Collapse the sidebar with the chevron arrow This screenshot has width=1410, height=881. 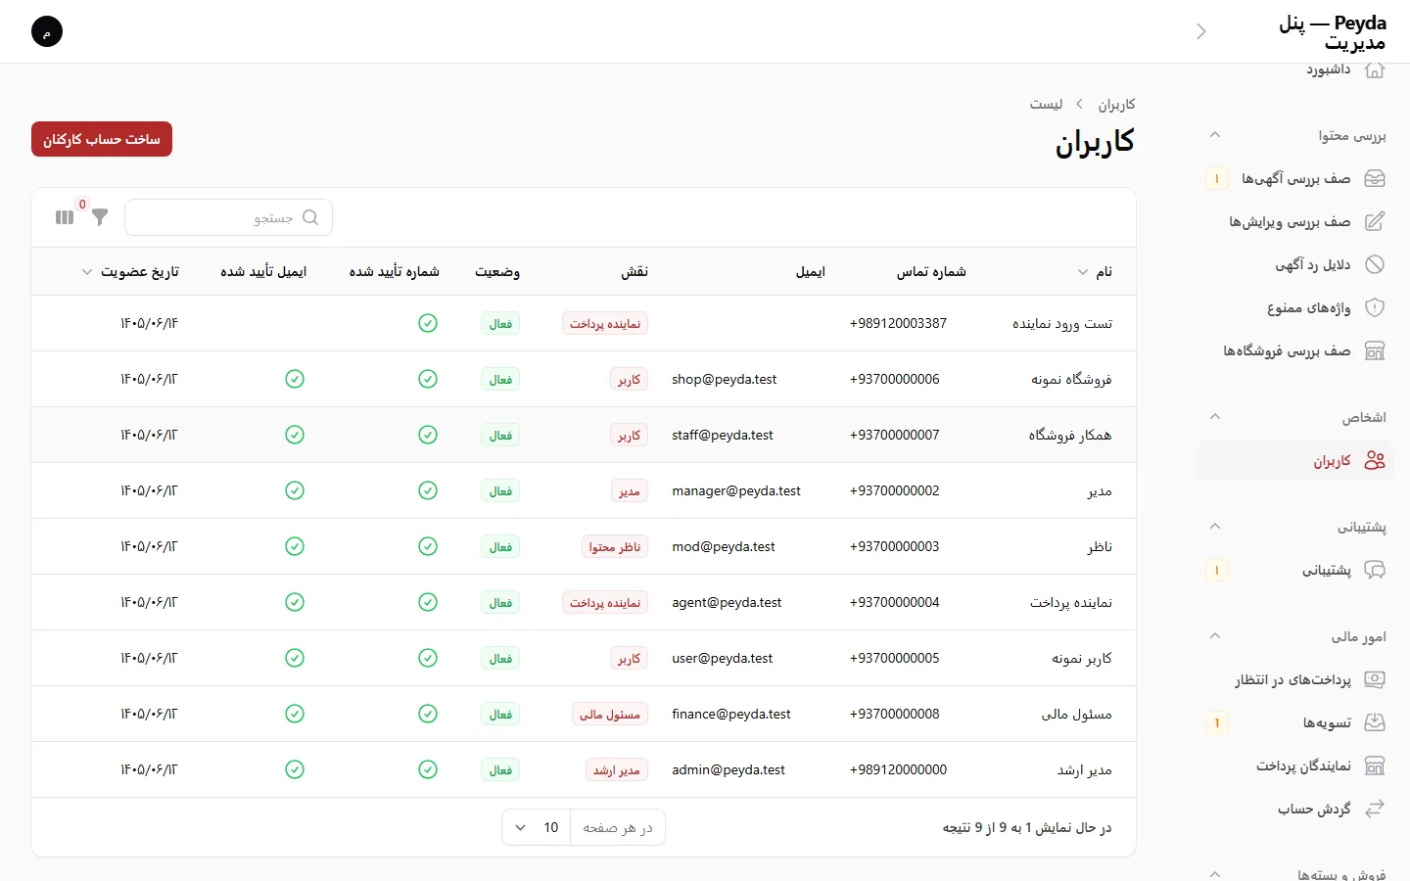(x=1201, y=31)
